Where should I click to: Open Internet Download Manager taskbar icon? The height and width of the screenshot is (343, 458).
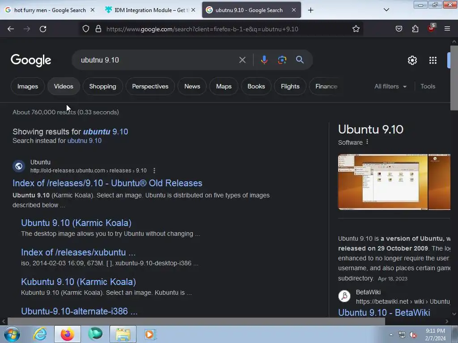[x=95, y=334]
